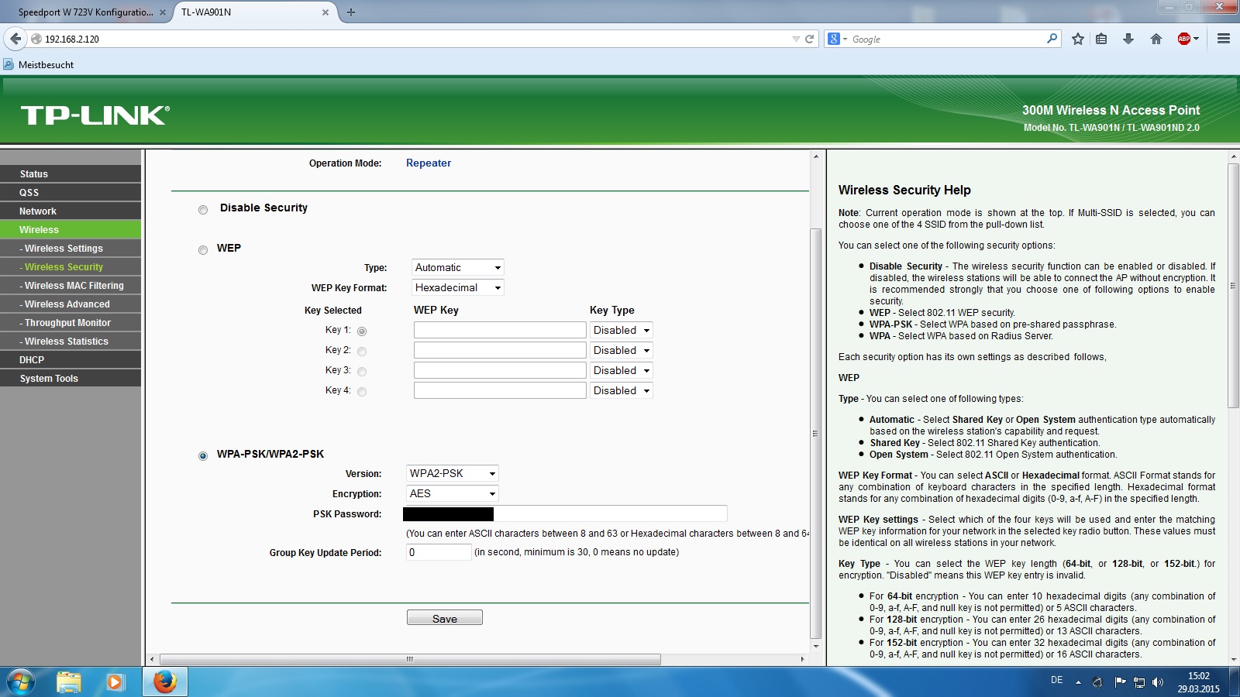Open the Google search engine selector
The width and height of the screenshot is (1240, 697).
[x=838, y=39]
